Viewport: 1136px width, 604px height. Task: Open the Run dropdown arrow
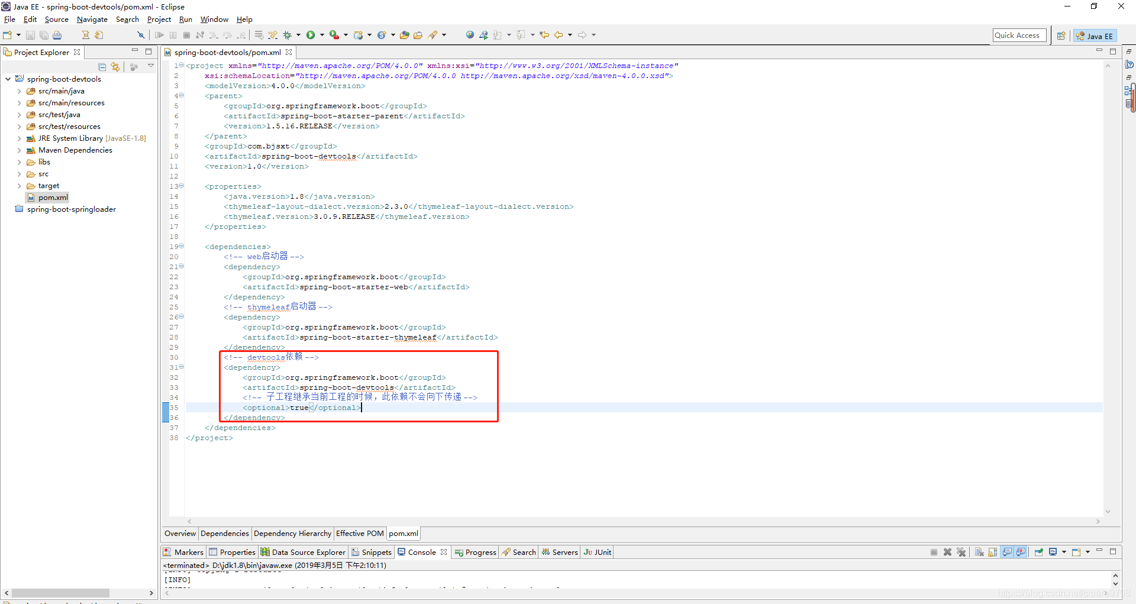322,35
